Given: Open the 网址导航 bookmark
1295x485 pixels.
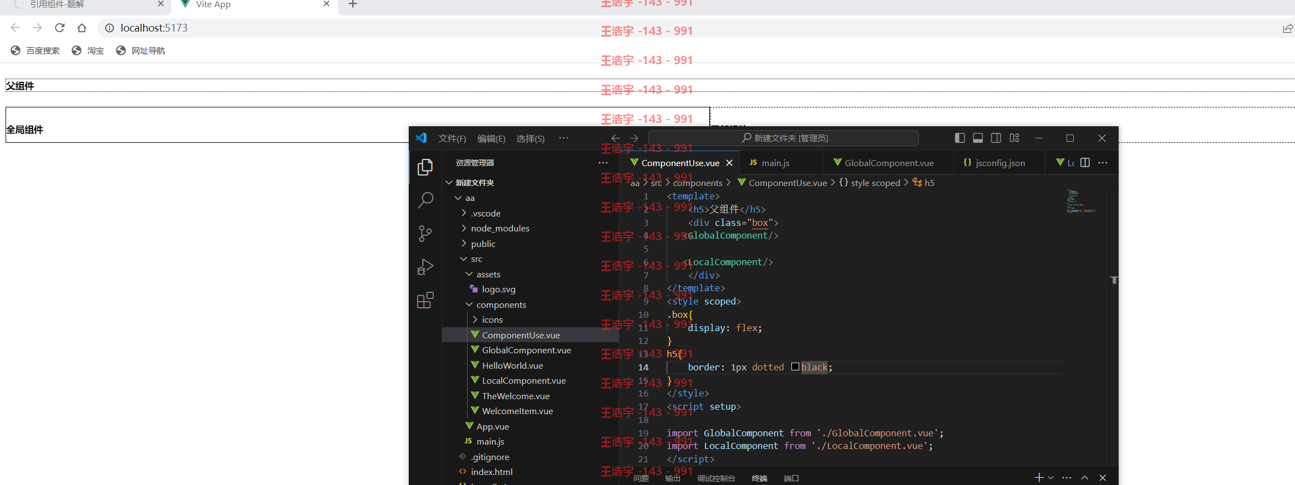Looking at the screenshot, I should pyautogui.click(x=140, y=50).
